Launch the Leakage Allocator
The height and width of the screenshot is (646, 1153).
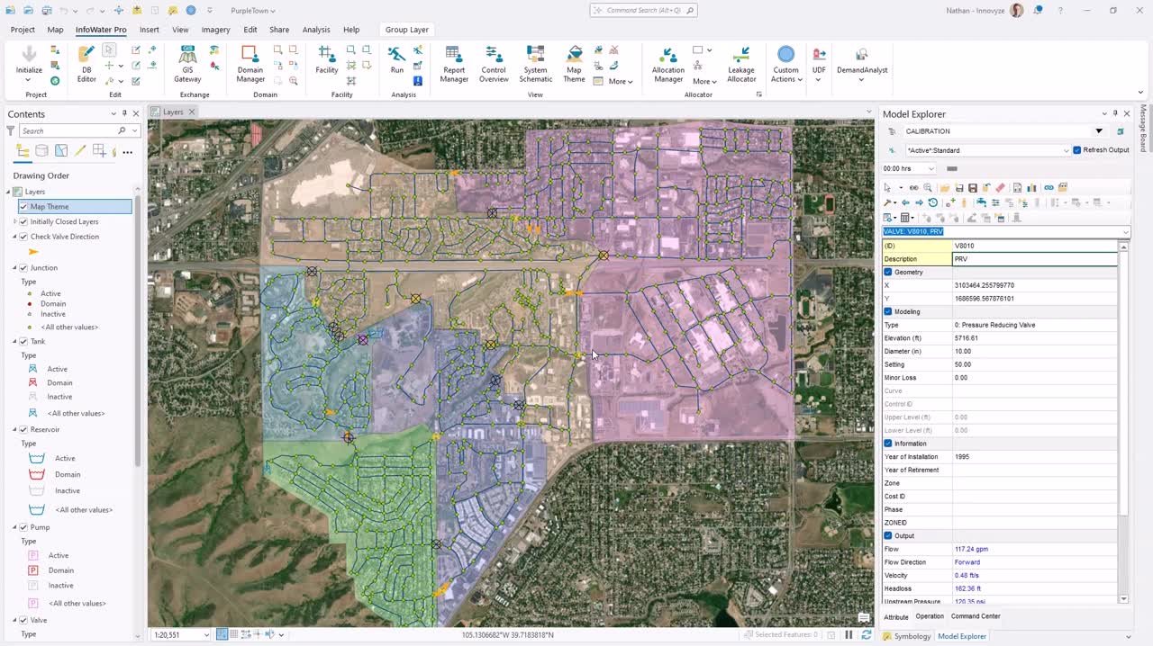[741, 63]
